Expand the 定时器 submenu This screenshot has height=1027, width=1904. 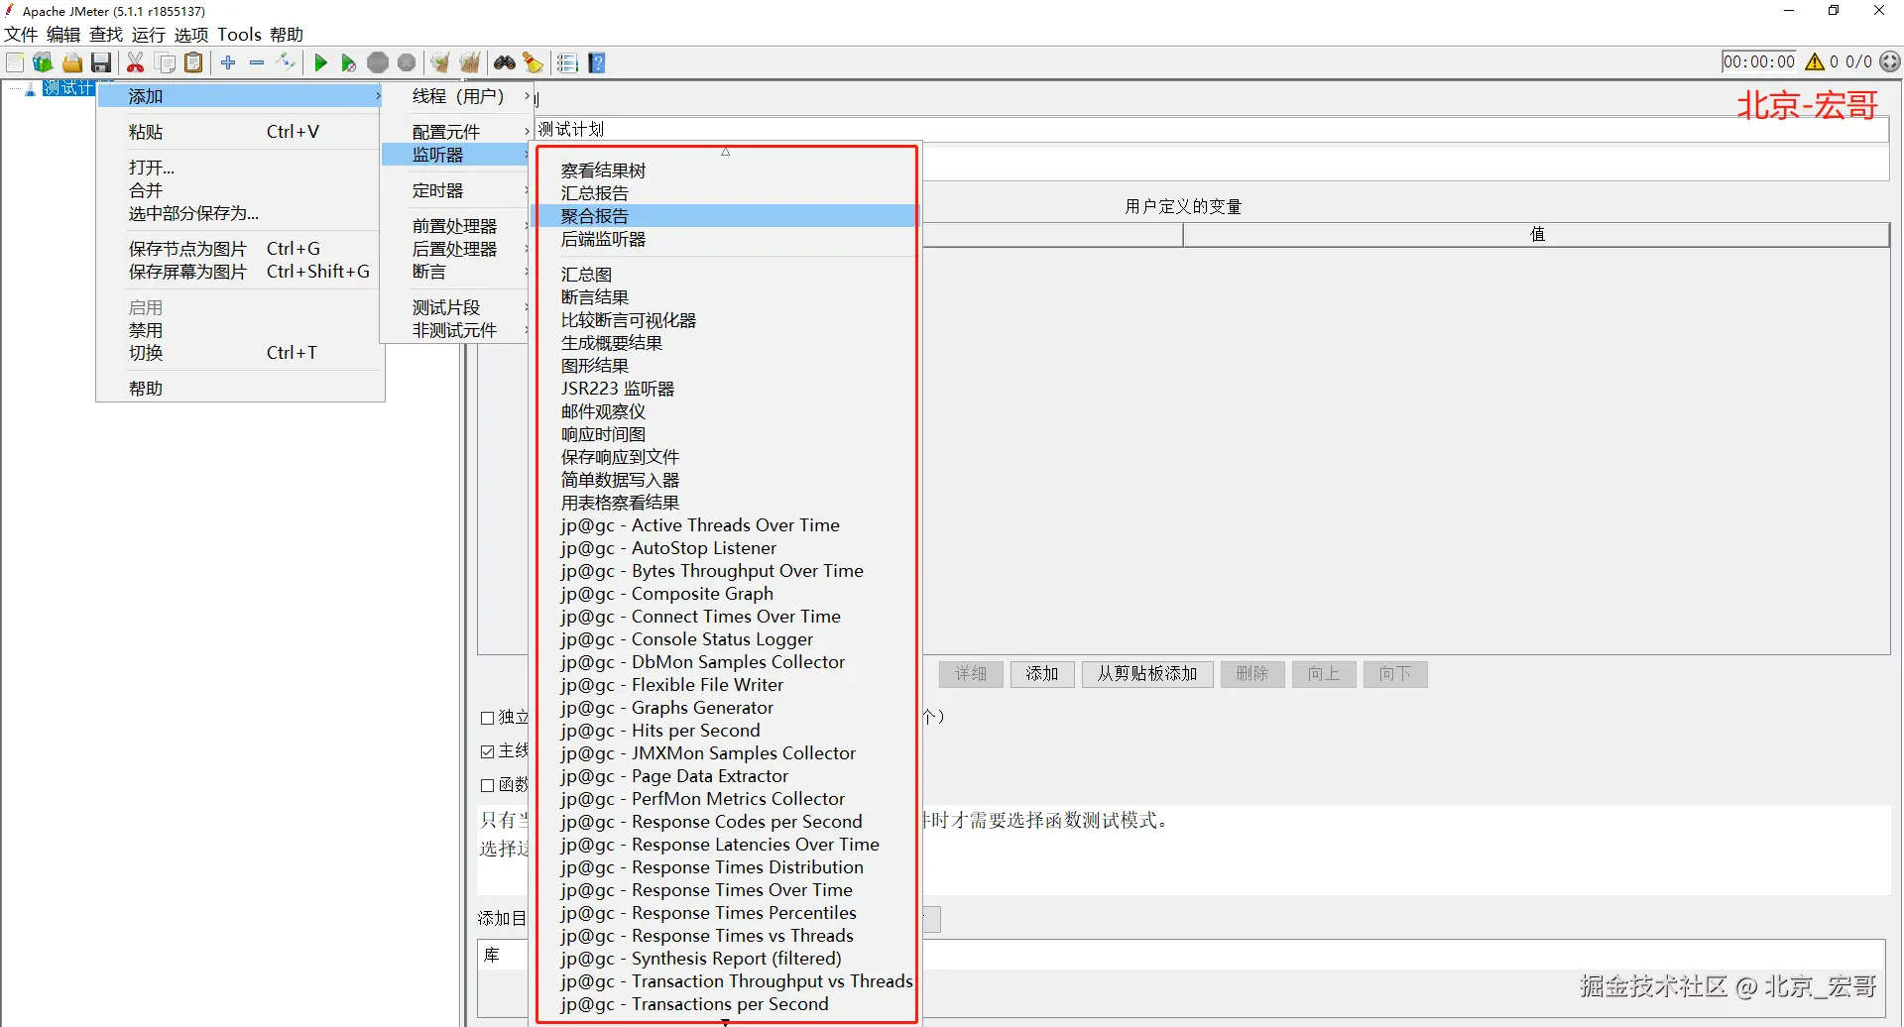[x=457, y=190]
